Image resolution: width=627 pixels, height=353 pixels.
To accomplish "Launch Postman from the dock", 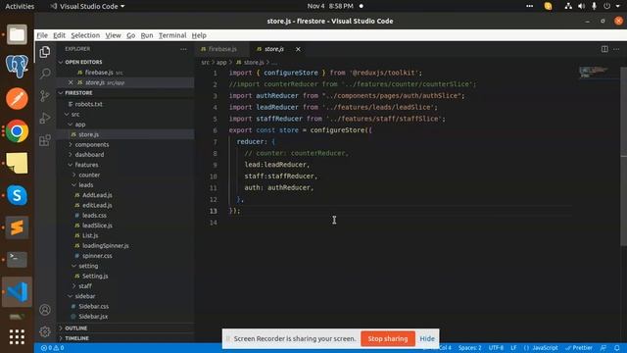I will pos(17,98).
